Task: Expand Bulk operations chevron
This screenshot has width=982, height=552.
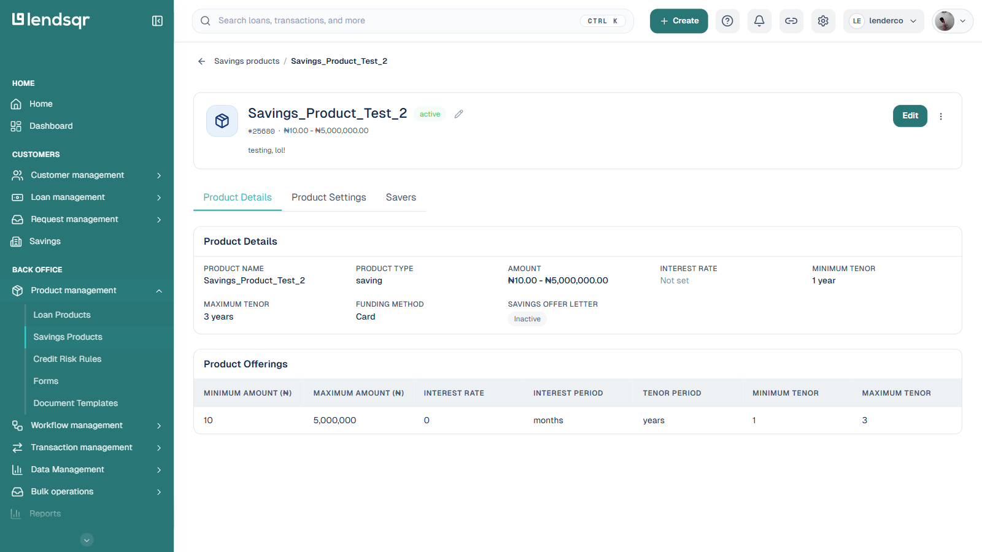Action: pos(159,492)
